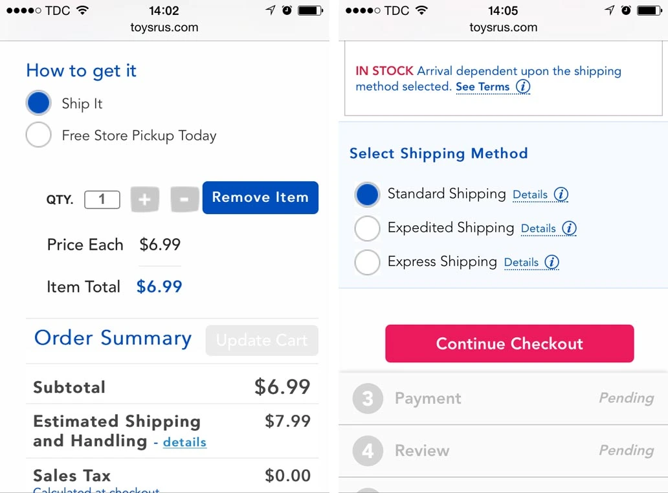This screenshot has height=493, width=668.
Task: Choose Free Store Pickup Today
Action: (39, 135)
